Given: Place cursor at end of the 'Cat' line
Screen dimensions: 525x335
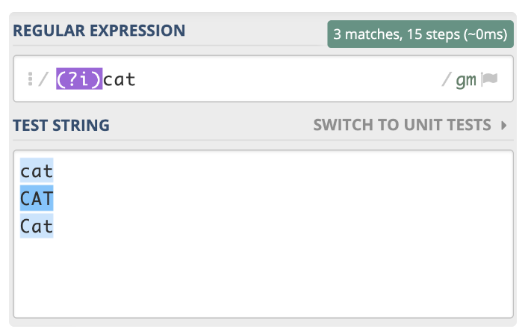Looking at the screenshot, I should [55, 226].
